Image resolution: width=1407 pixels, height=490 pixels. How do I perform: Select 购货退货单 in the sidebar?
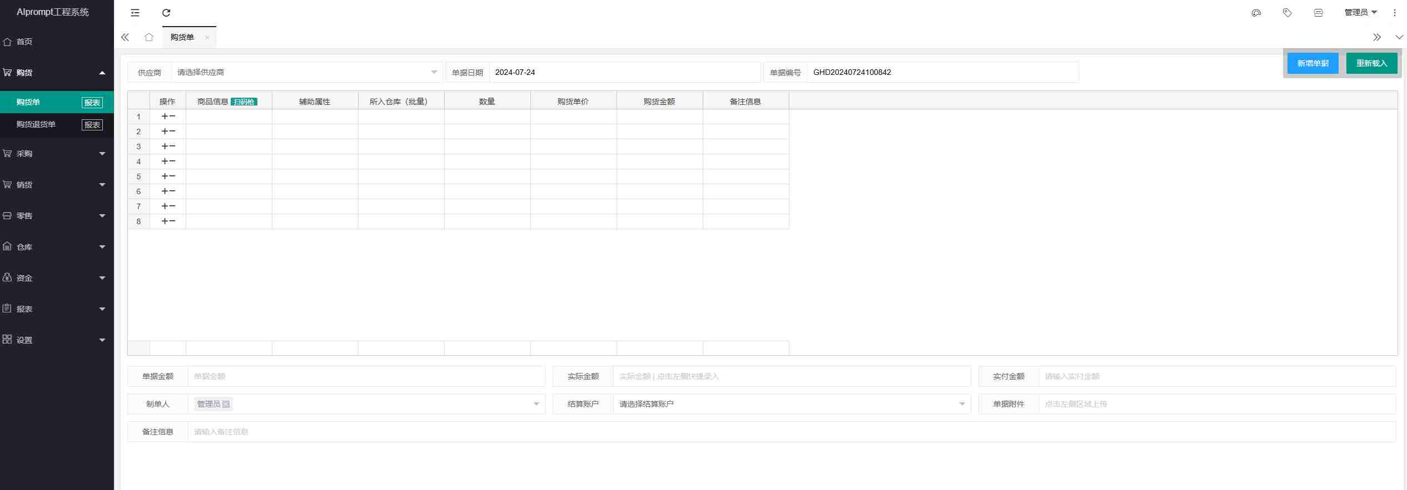coord(36,124)
